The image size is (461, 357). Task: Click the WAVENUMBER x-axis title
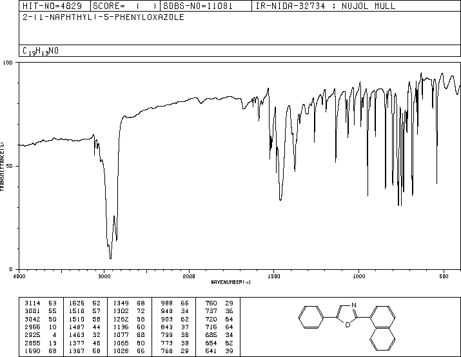[x=231, y=282]
